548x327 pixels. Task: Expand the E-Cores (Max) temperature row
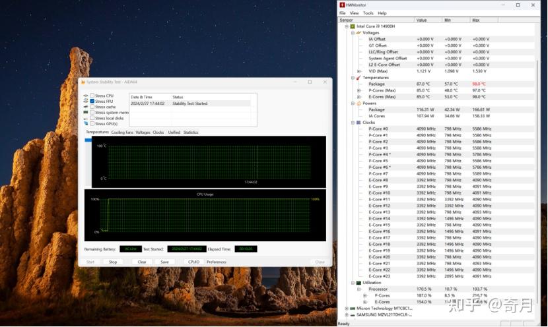point(359,97)
